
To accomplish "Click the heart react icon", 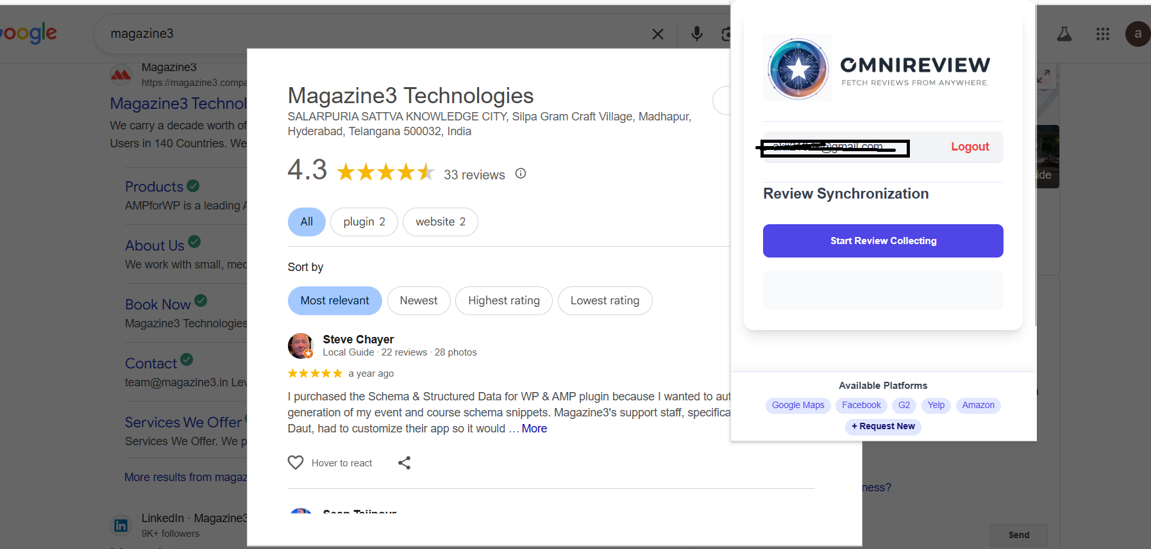I will 296,463.
